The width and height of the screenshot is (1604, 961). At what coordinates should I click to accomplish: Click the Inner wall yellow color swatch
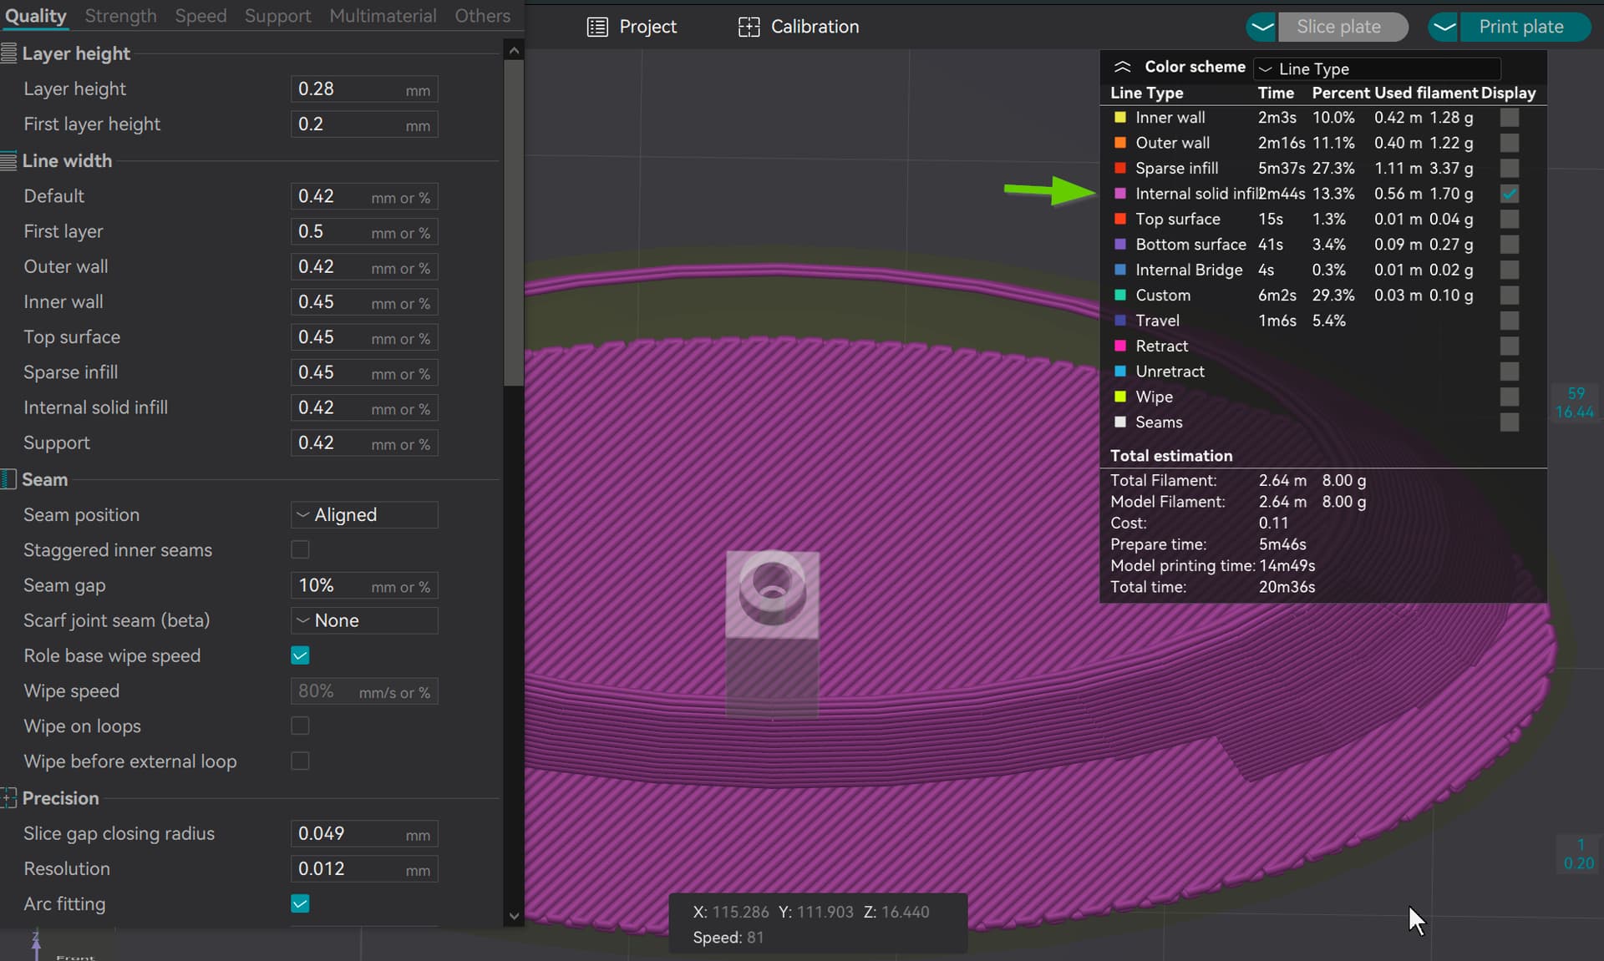pyautogui.click(x=1120, y=118)
